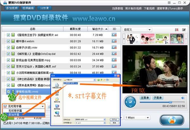This screenshot has height=130, width=190.
Task: Open the 照片制作视频 link
Action: click(133, 9)
